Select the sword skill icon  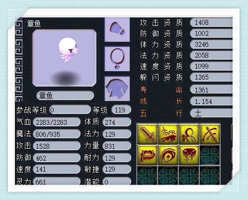(147, 134)
